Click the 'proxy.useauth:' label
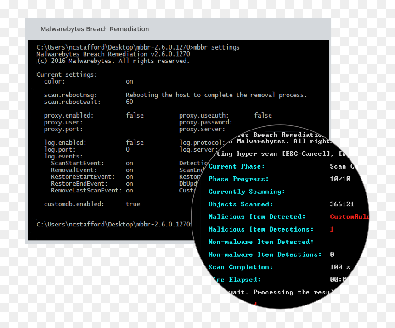 click(x=204, y=115)
